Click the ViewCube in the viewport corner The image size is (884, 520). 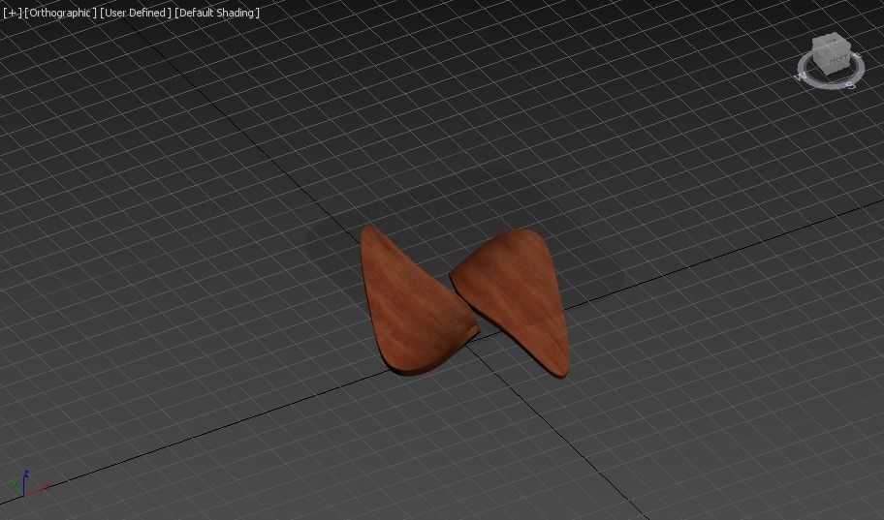click(x=832, y=55)
